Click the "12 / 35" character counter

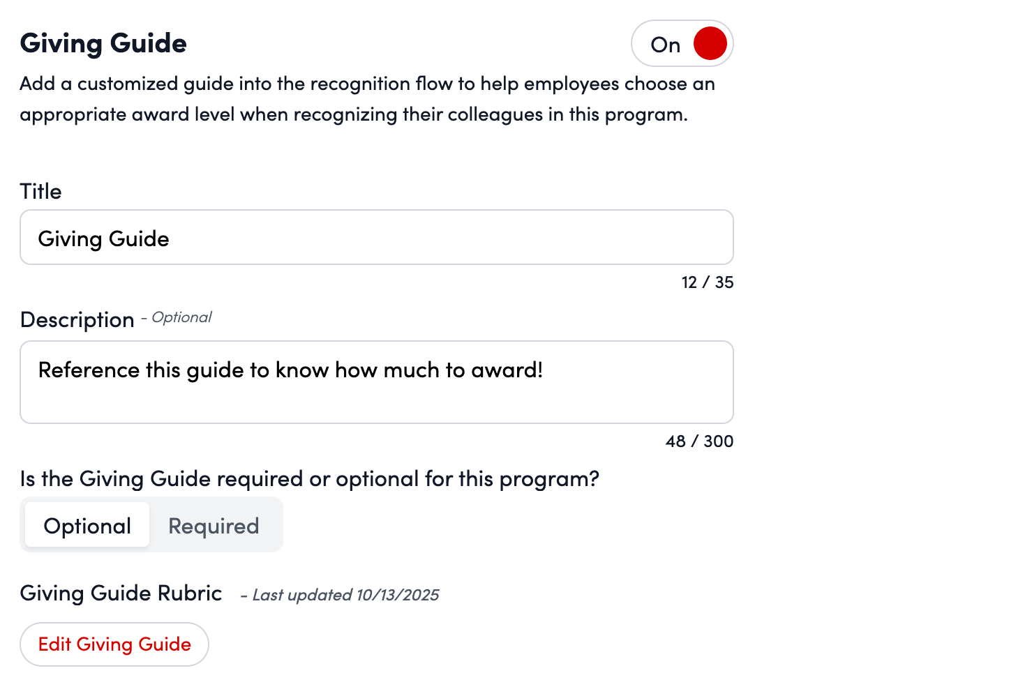(707, 282)
